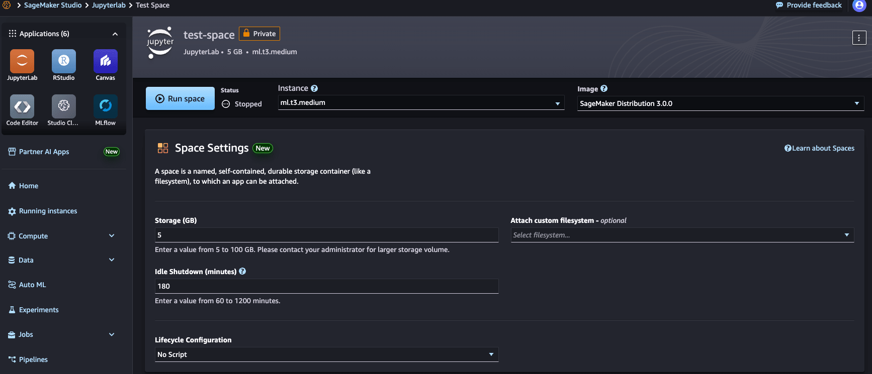Navigate to SageMaker Studio breadcrumb
This screenshot has height=374, width=872.
point(53,5)
